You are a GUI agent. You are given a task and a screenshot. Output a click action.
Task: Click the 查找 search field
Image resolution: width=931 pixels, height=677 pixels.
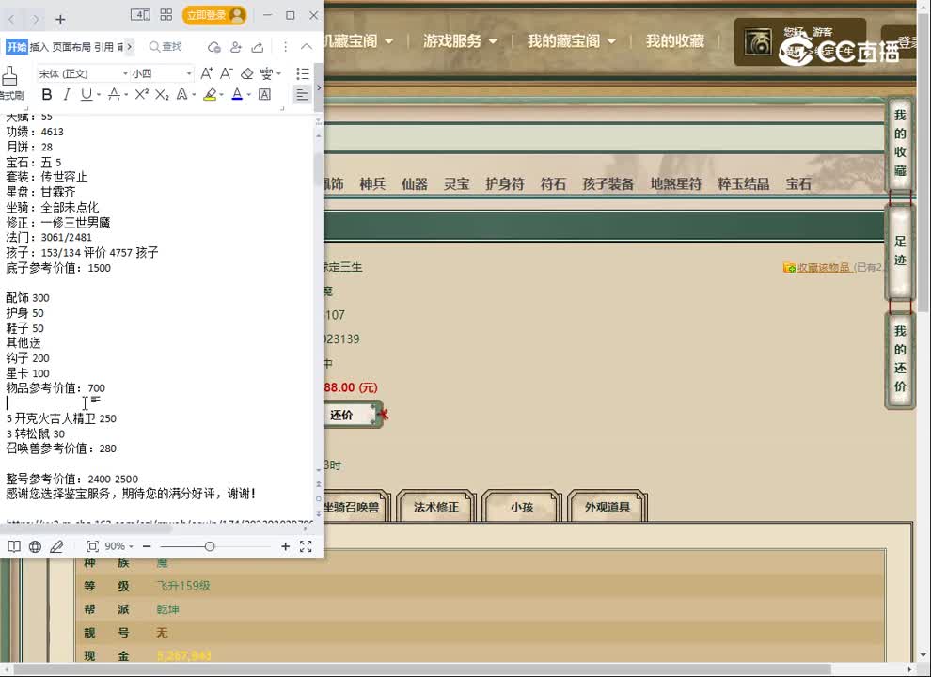point(166,47)
